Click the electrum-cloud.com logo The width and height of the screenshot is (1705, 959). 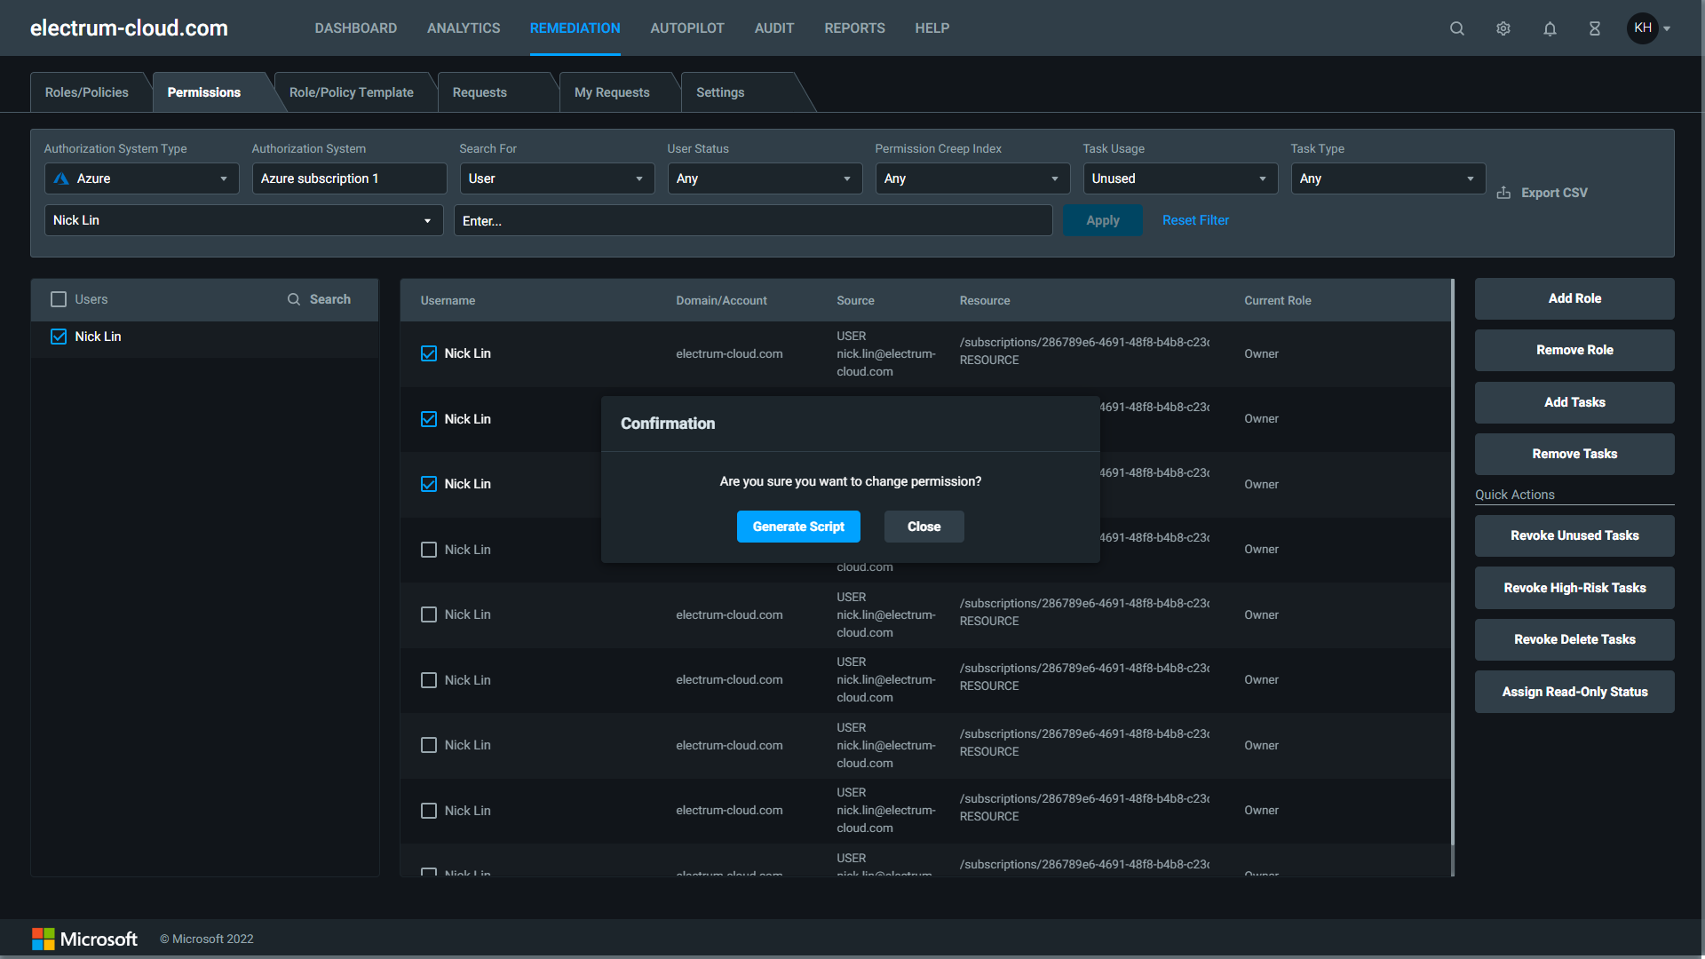pyautogui.click(x=129, y=28)
